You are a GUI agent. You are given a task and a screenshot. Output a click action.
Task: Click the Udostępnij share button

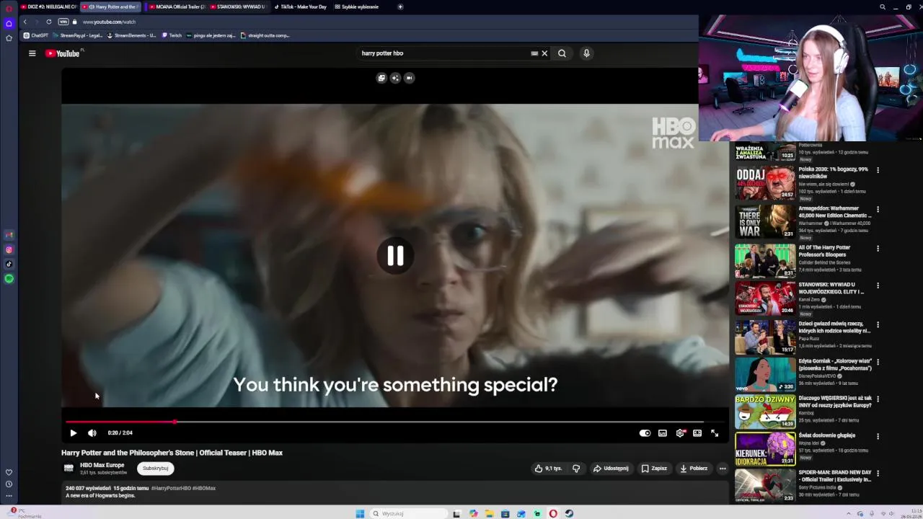611,469
